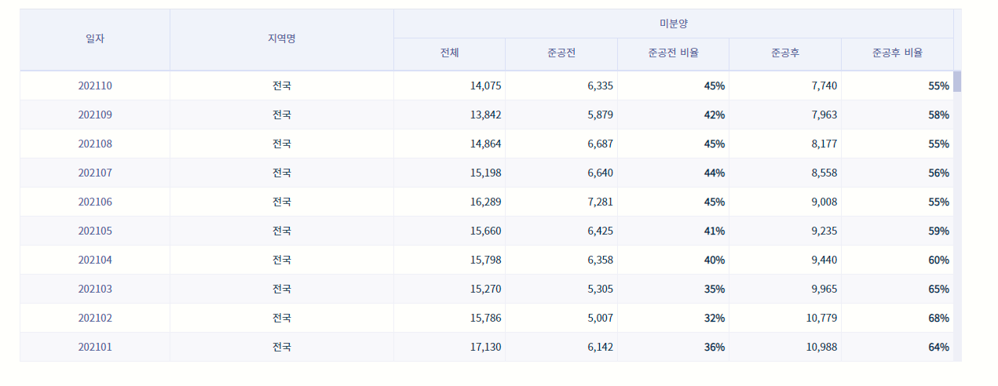
Task: Click 전국 in the 202105 row
Action: coord(282,231)
